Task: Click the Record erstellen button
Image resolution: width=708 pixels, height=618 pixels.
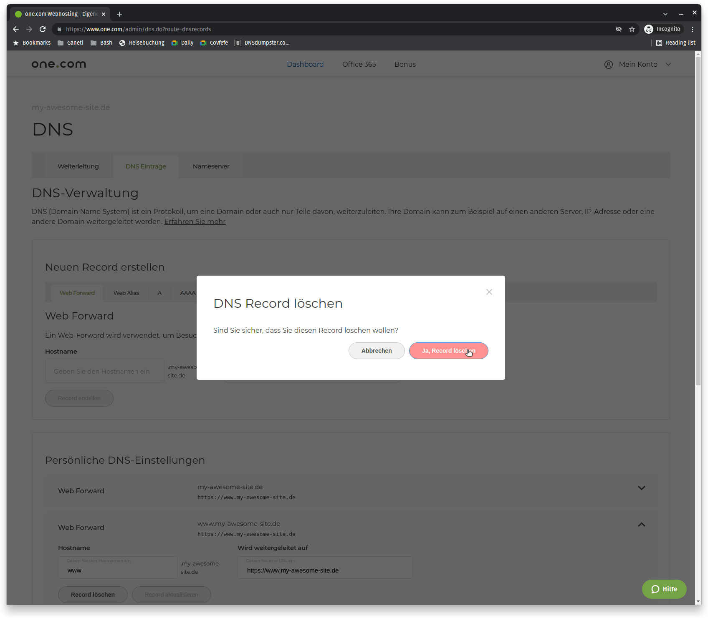Action: [x=79, y=398]
